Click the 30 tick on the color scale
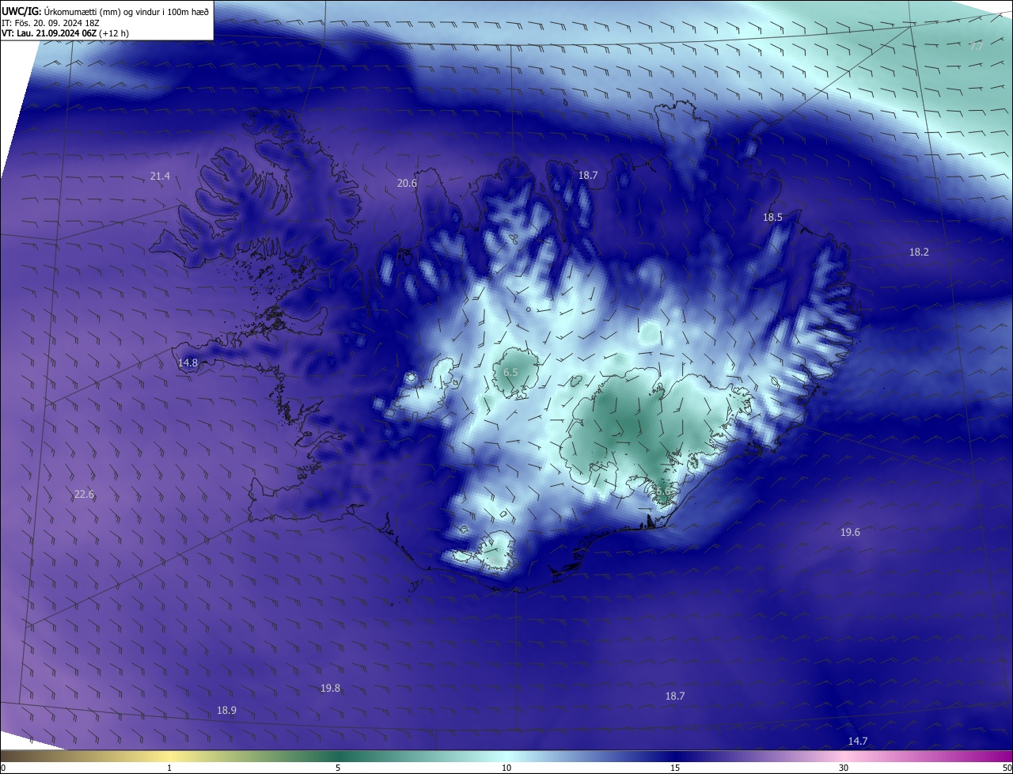Viewport: 1013px width, 774px height. (844, 768)
